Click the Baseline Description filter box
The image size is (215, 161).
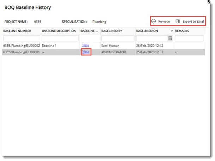tap(60, 38)
